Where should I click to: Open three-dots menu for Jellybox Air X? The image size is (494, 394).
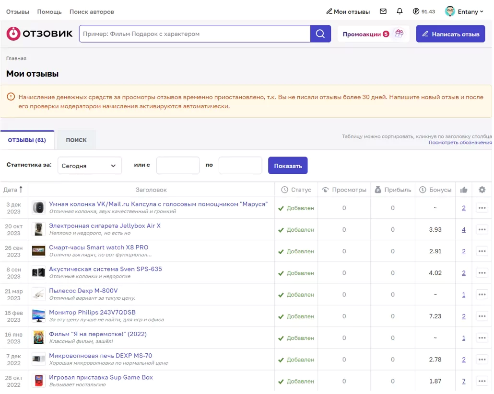pos(482,229)
